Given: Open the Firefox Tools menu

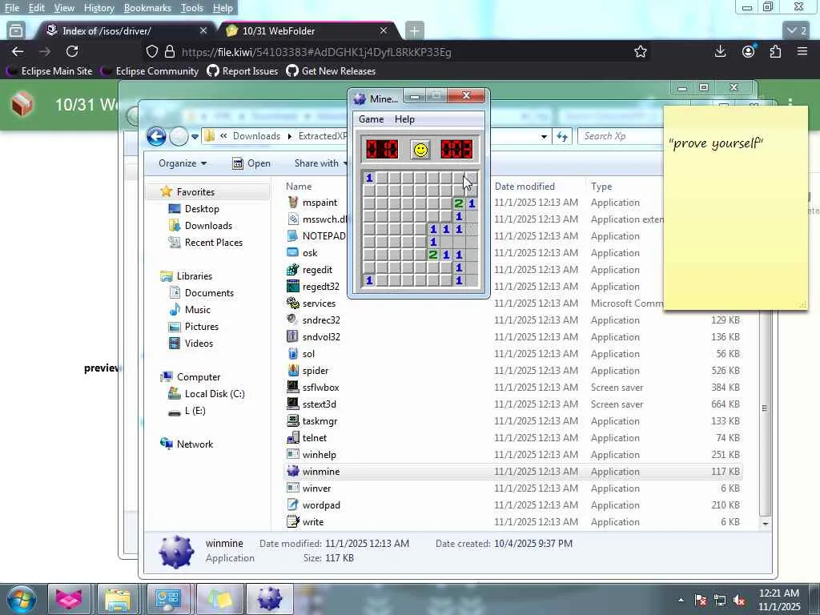Looking at the screenshot, I should 192,8.
